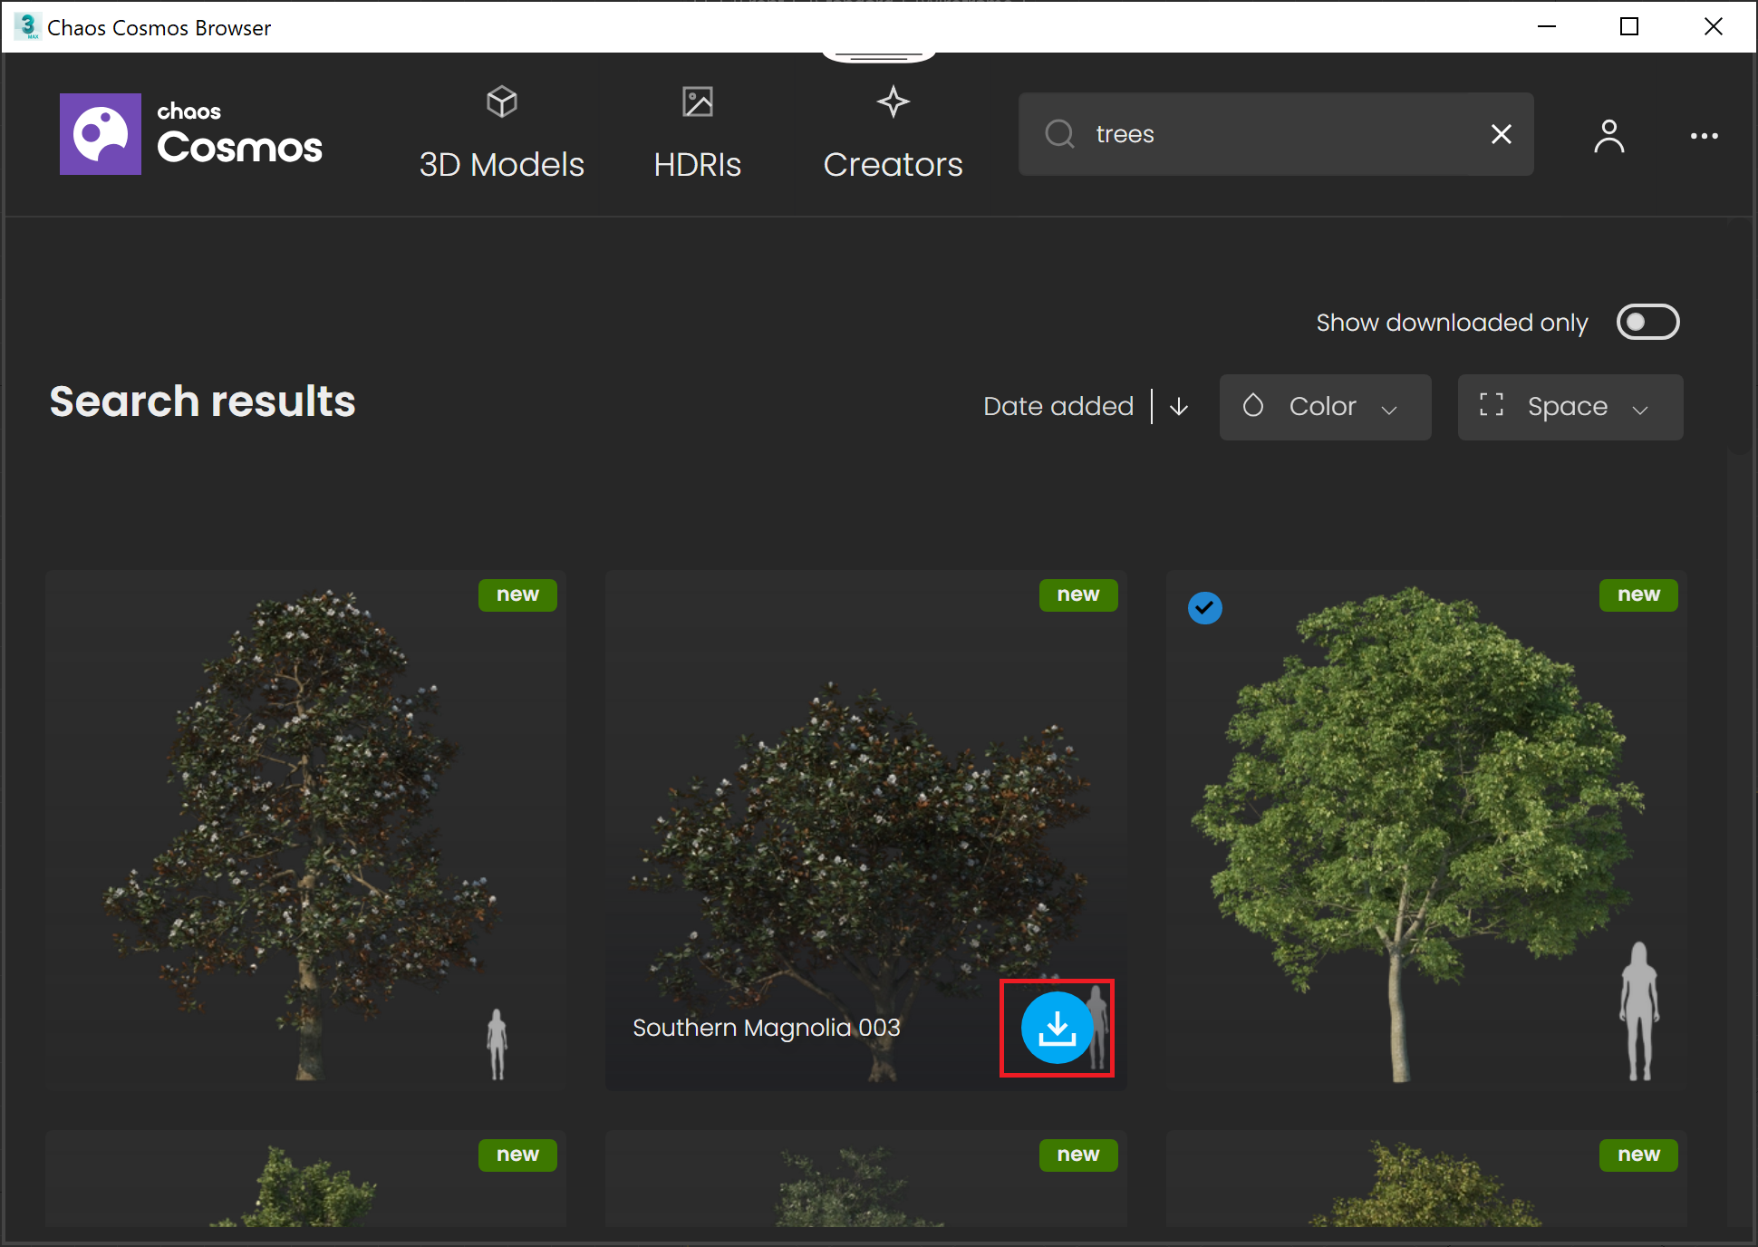Click the Chaos Cosmos logo
The width and height of the screenshot is (1758, 1247).
coord(190,134)
